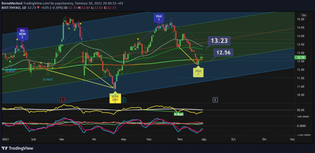315x153 pixels.
Task: Click the 14.50 price axis label
Action: 300,28
